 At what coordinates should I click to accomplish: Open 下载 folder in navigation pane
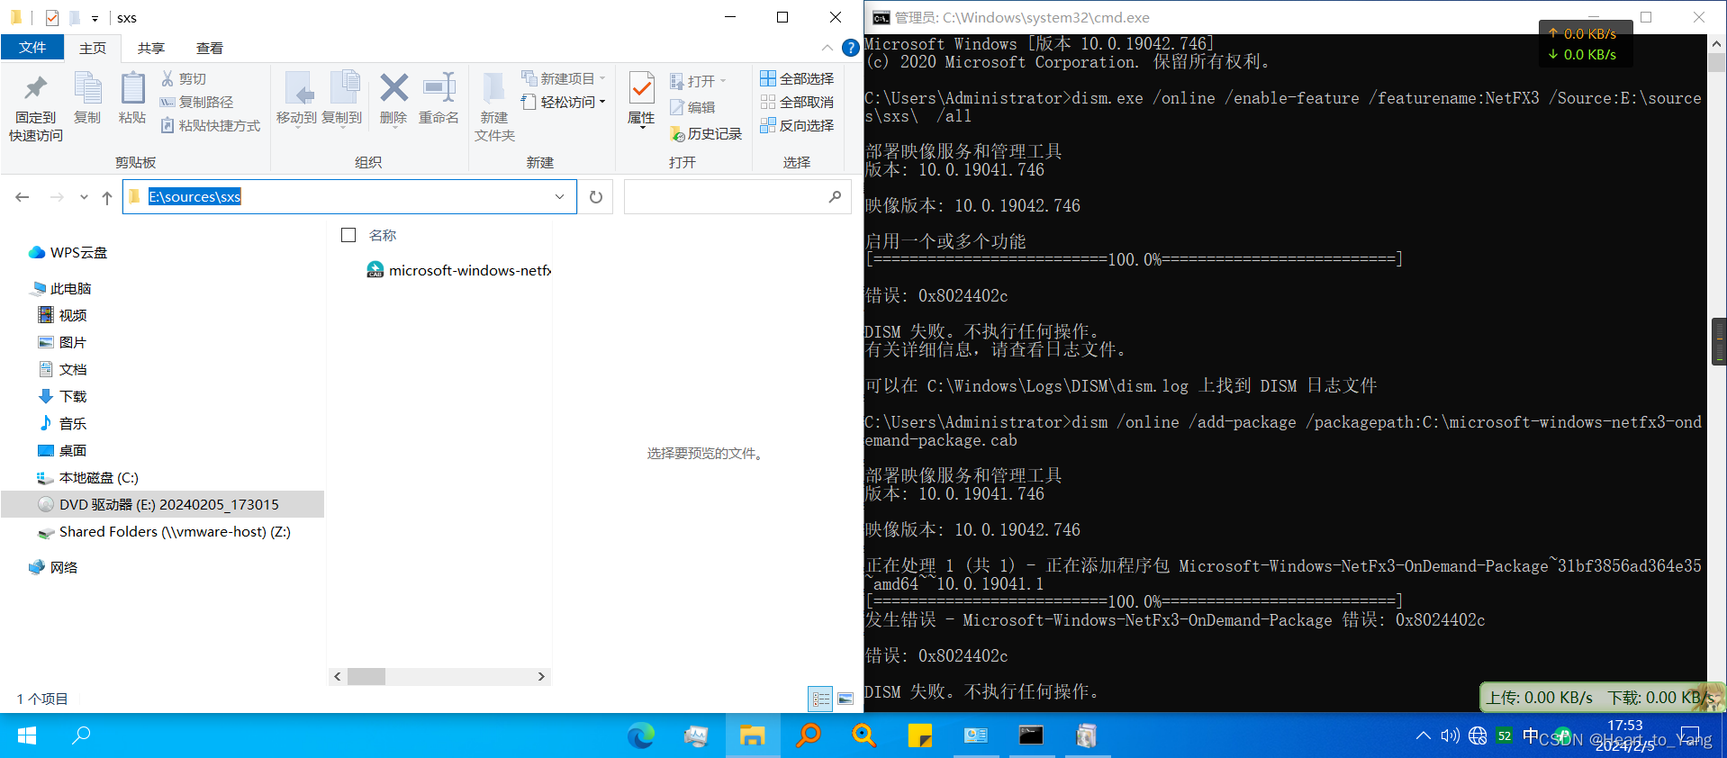(63, 397)
